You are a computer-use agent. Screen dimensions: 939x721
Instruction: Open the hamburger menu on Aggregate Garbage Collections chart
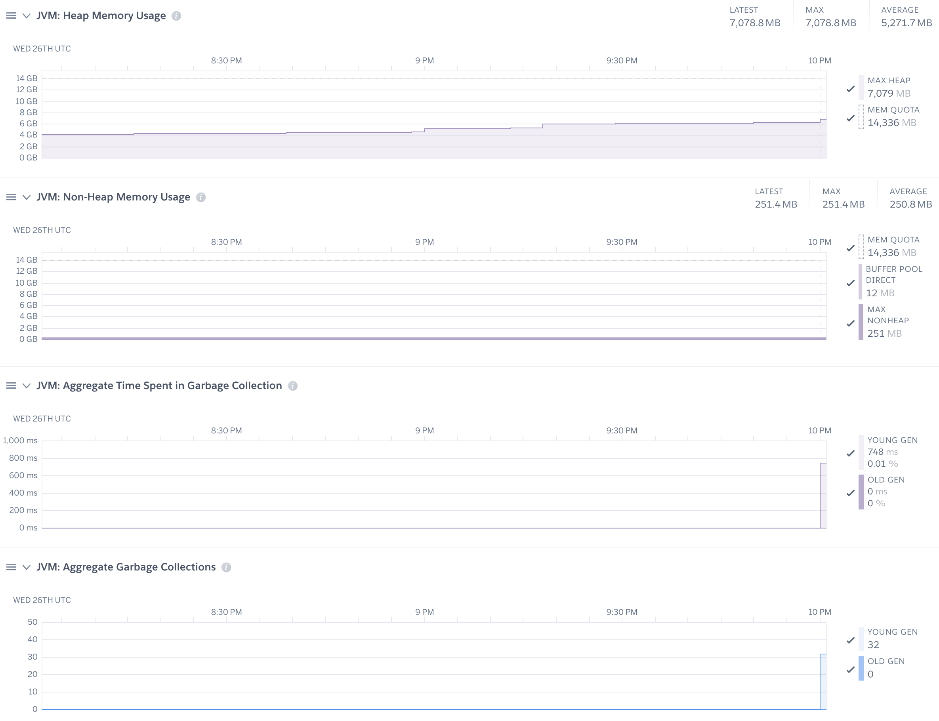click(10, 567)
